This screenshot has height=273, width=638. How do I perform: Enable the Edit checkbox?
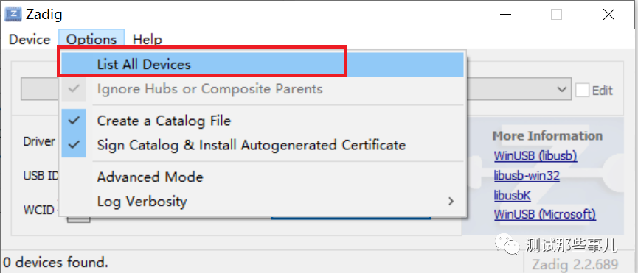[x=582, y=90]
